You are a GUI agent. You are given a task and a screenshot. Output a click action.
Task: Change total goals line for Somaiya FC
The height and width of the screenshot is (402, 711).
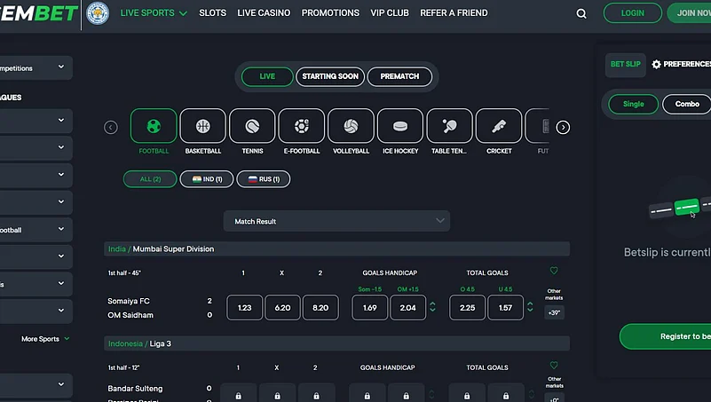530,307
